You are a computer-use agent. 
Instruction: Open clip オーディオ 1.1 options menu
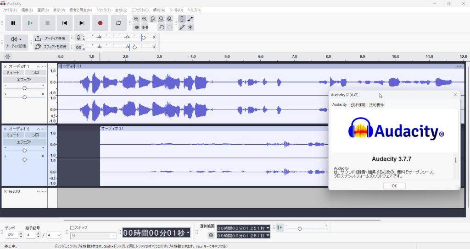click(x=459, y=66)
